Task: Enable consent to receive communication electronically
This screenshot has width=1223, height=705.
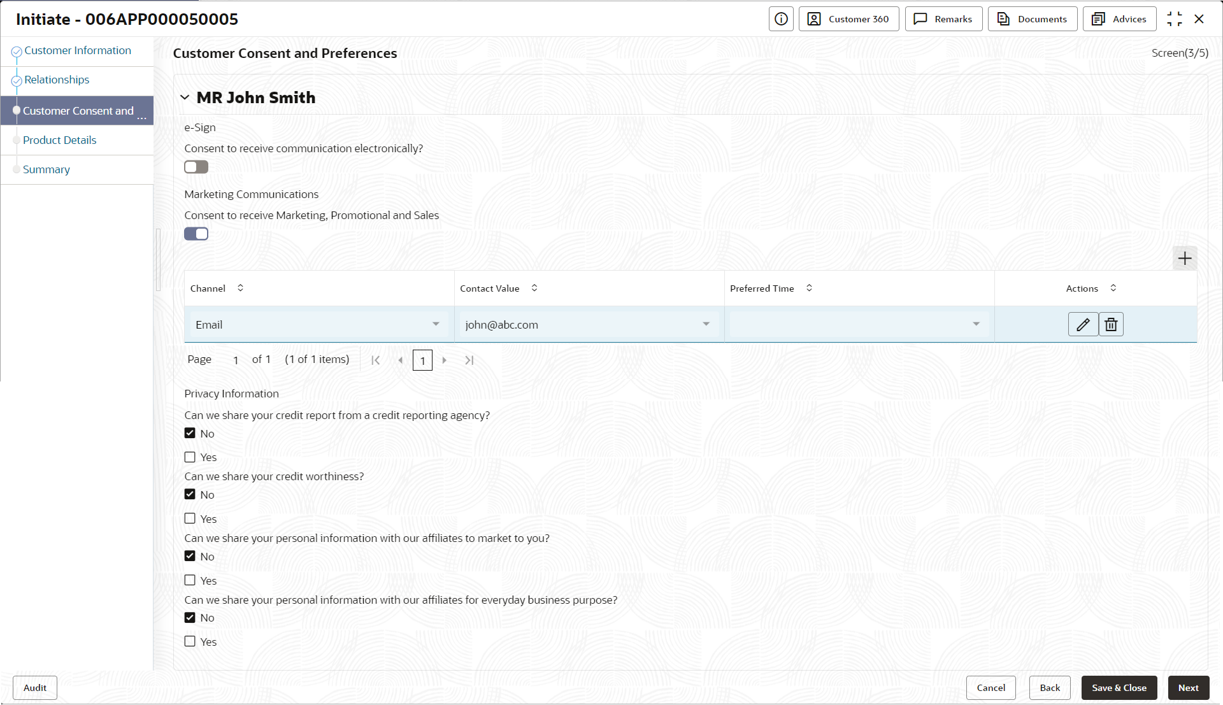Action: 196,167
